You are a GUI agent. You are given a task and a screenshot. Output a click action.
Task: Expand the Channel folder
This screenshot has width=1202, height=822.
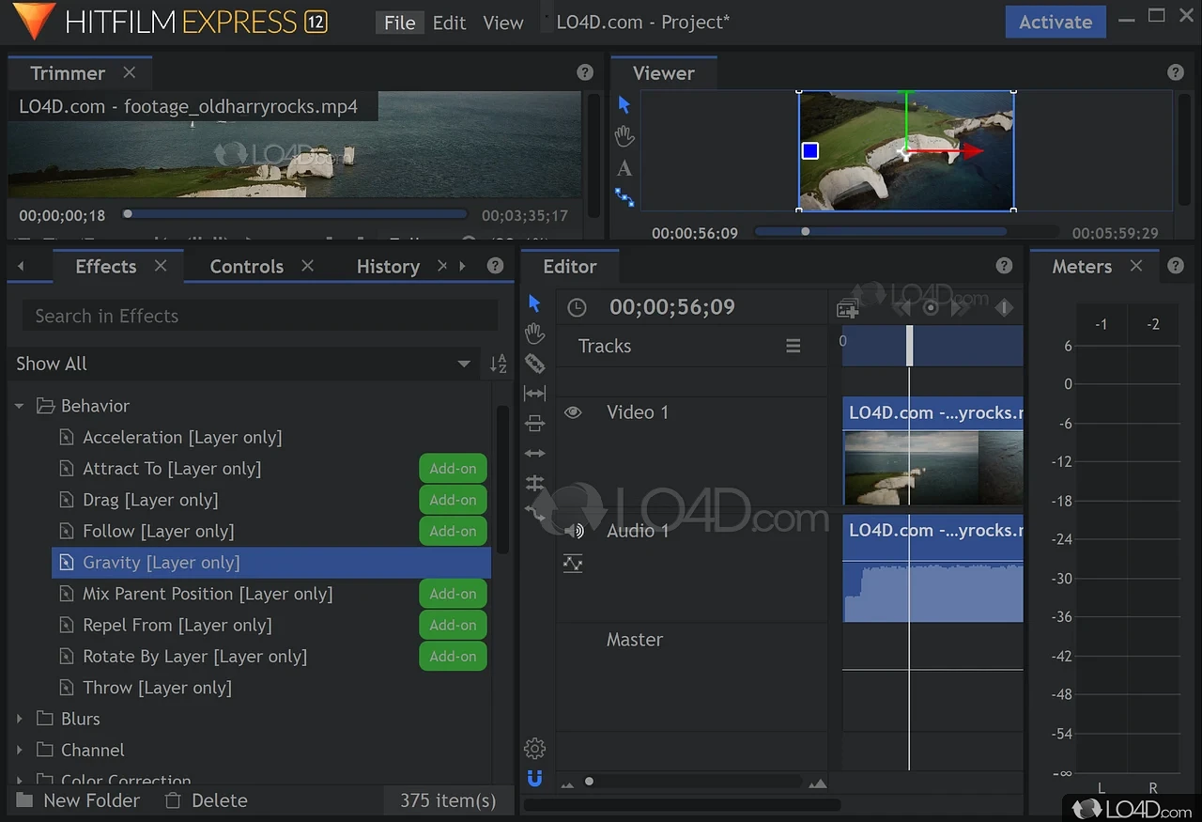[x=20, y=750]
